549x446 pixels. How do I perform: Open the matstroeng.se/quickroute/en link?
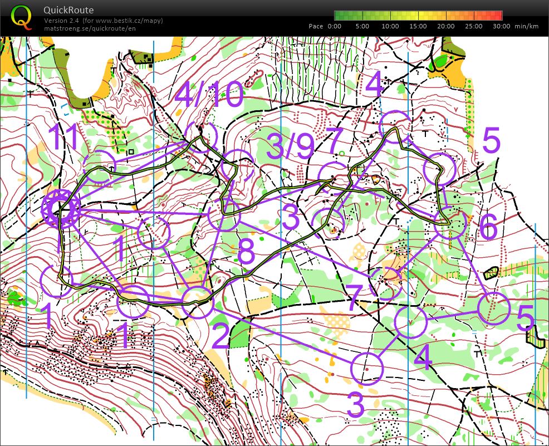coord(90,28)
